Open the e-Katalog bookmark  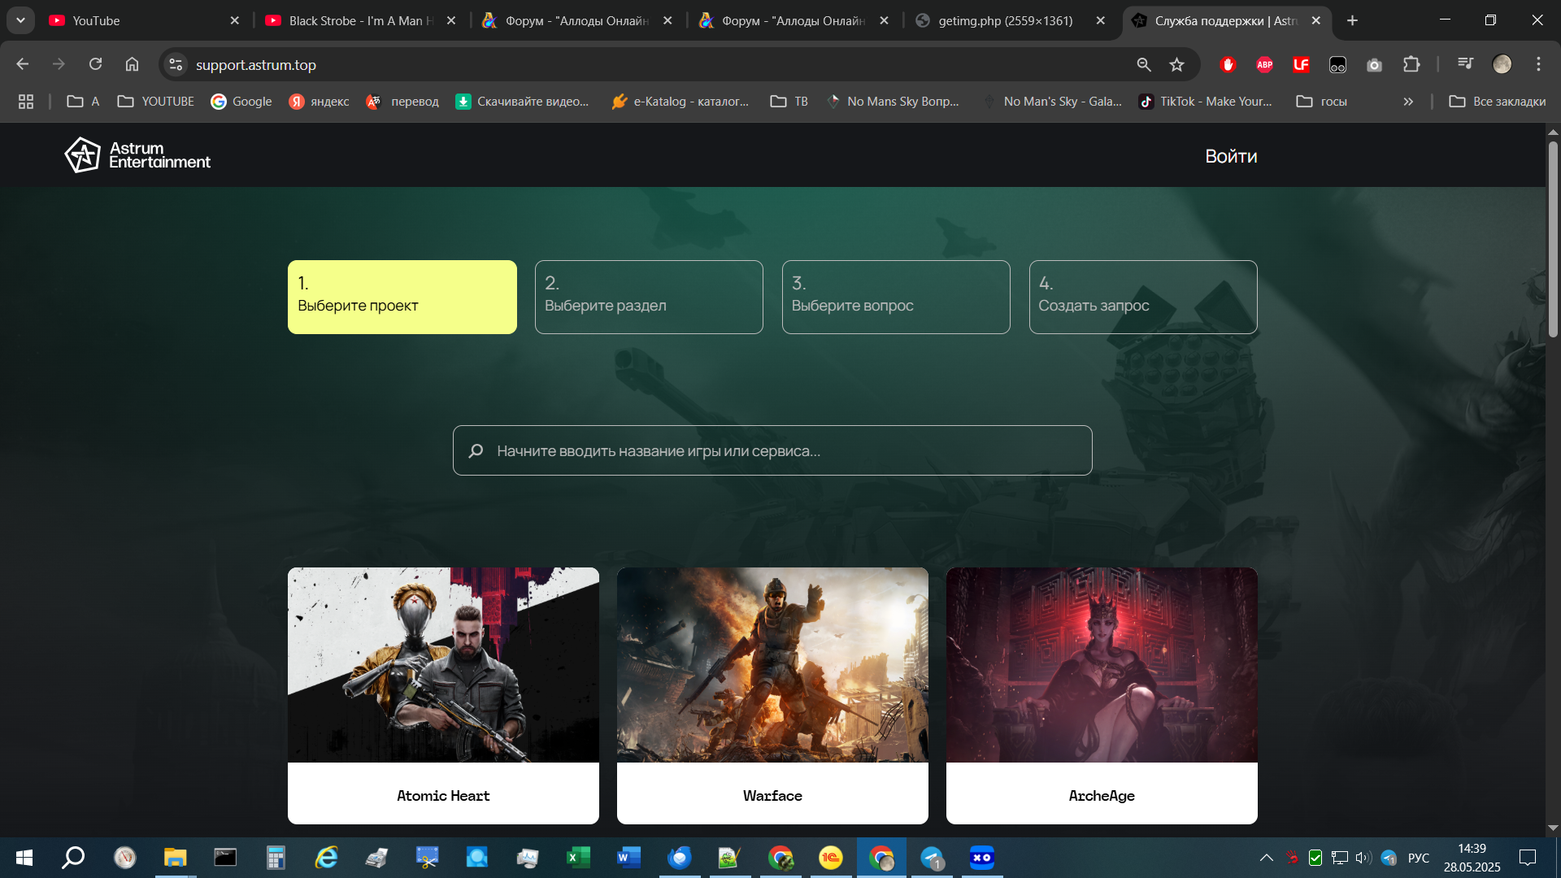[x=680, y=102]
